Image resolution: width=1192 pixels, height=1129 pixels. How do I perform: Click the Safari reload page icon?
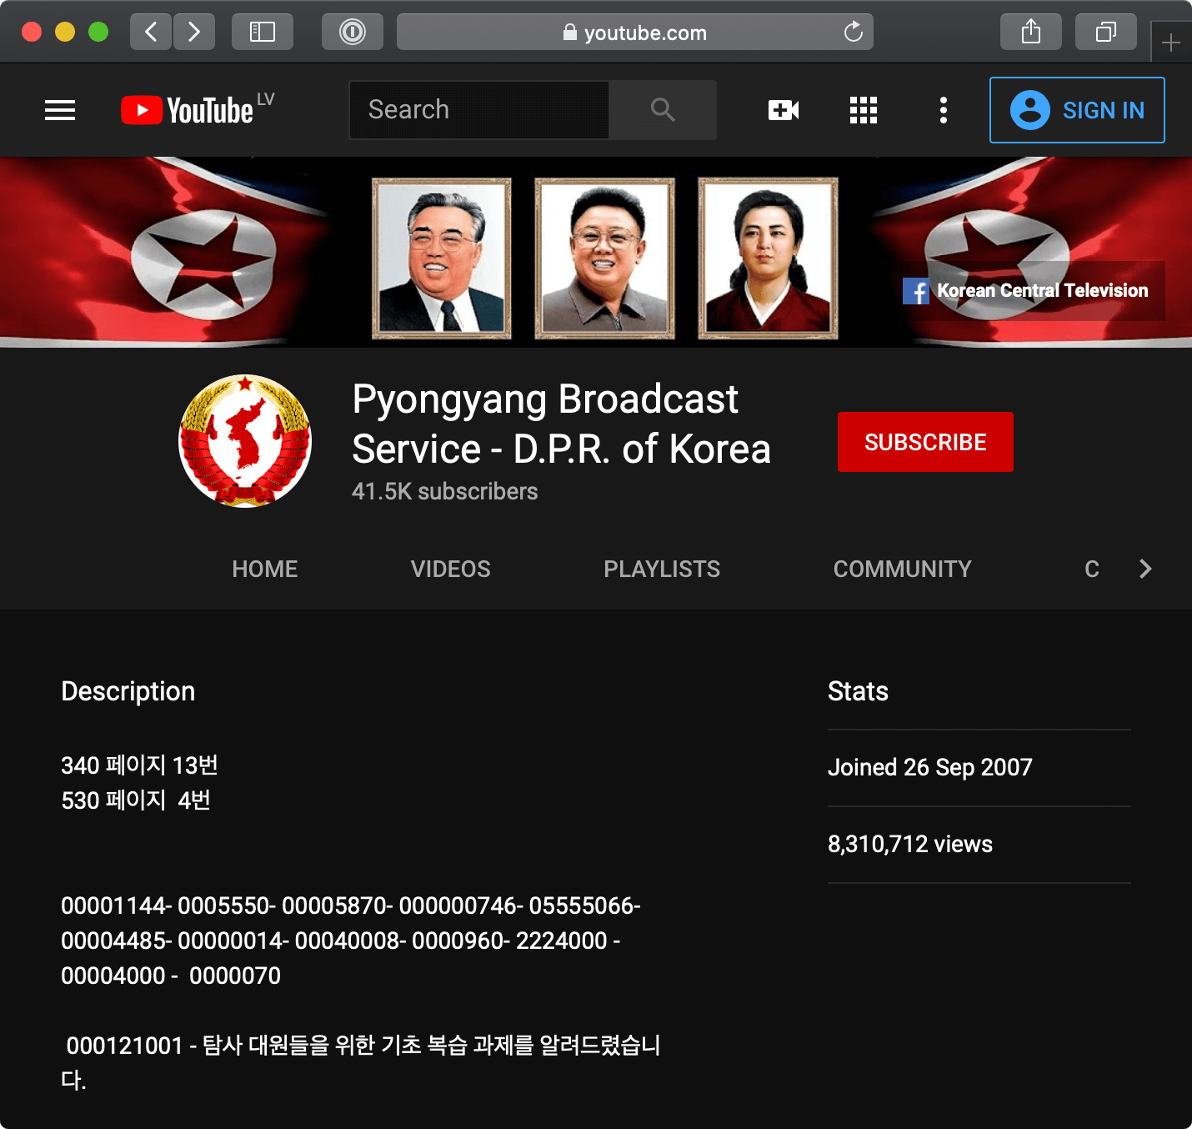pyautogui.click(x=853, y=33)
